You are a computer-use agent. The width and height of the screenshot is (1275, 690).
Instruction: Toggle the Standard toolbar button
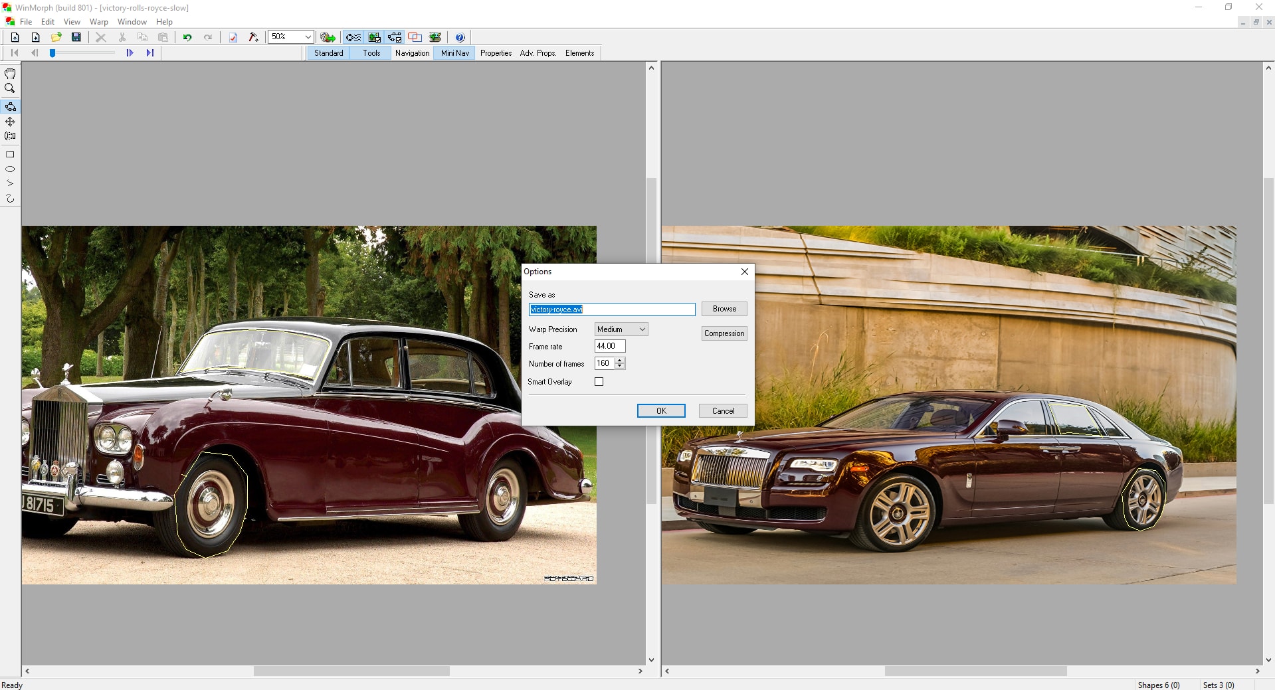tap(328, 53)
